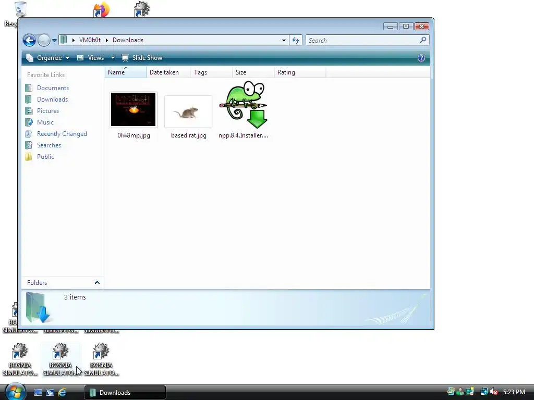Image resolution: width=534 pixels, height=400 pixels.
Task: Sort by the Tags column header
Action: 212,72
